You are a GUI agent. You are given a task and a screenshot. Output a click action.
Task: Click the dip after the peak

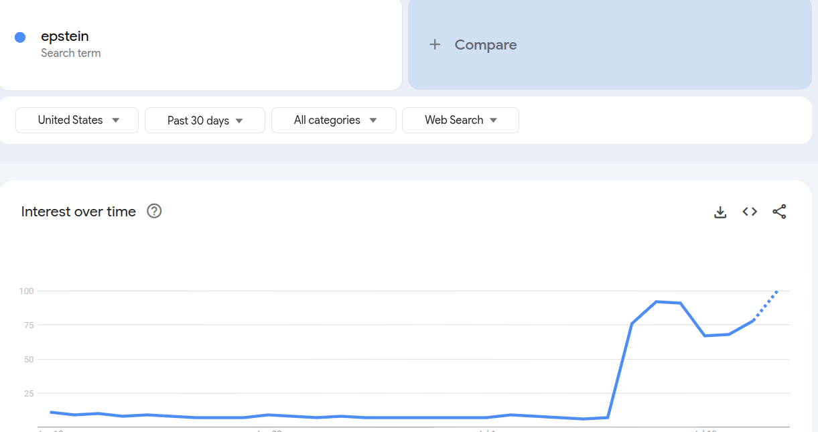click(x=705, y=336)
